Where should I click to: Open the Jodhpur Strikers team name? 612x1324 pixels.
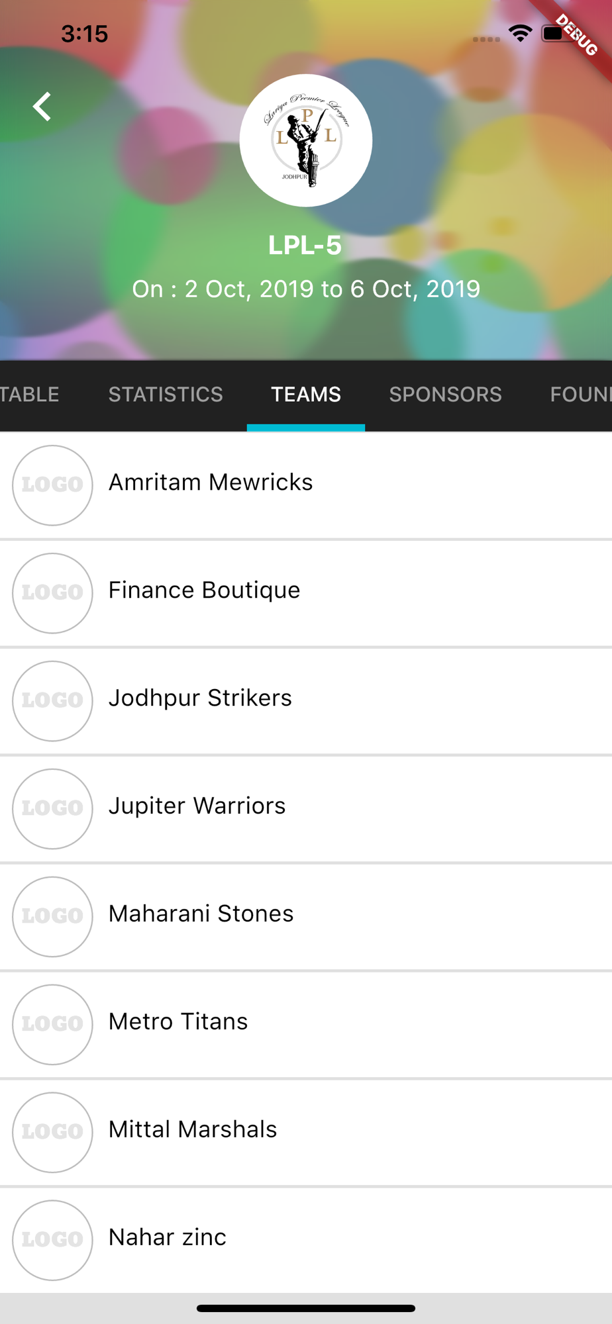[x=200, y=698]
